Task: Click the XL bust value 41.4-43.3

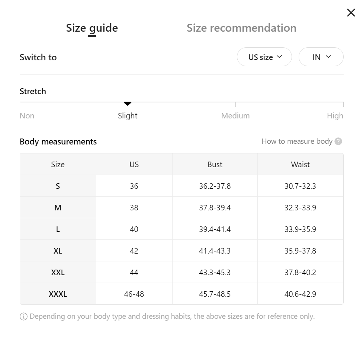Action: [x=215, y=251]
